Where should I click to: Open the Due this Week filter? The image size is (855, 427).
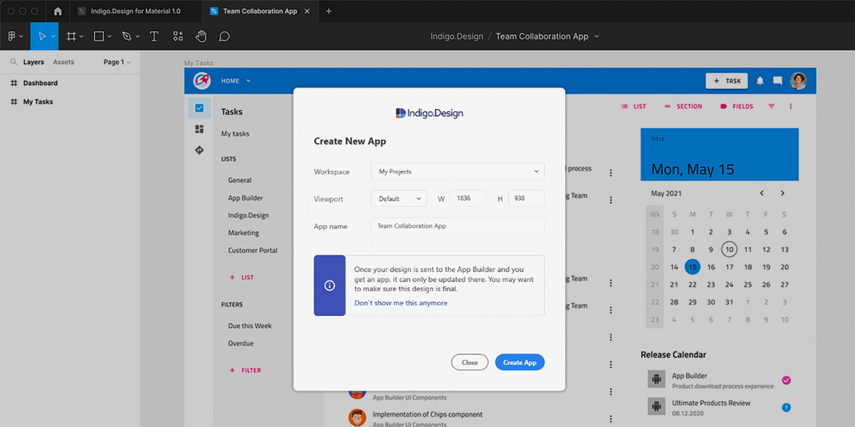coord(250,326)
